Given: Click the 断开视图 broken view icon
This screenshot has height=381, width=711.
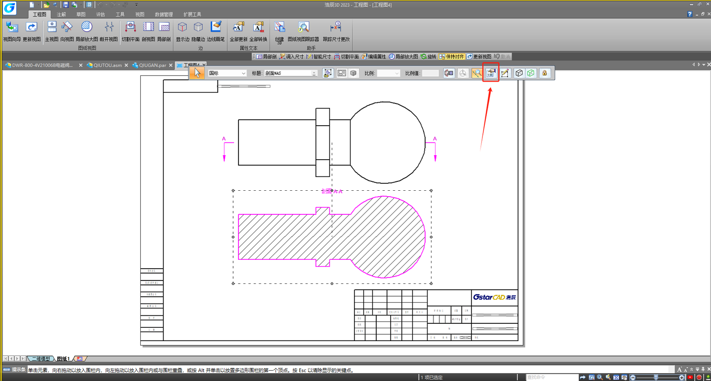Looking at the screenshot, I should point(109,28).
